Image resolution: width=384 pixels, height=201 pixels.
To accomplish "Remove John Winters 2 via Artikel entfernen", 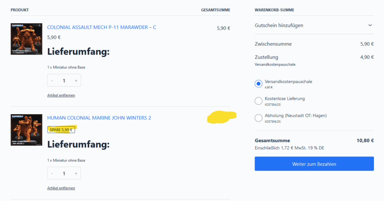I will tap(61, 188).
